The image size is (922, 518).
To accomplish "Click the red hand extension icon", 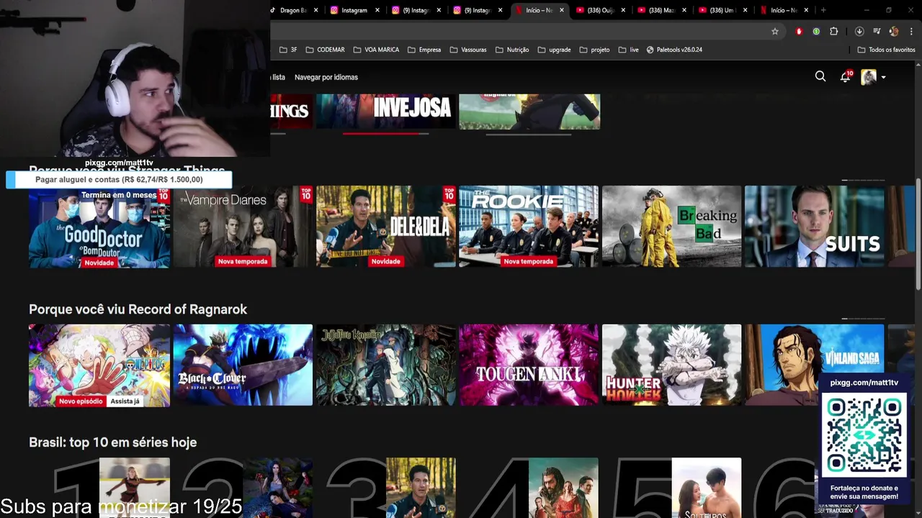I will [799, 31].
